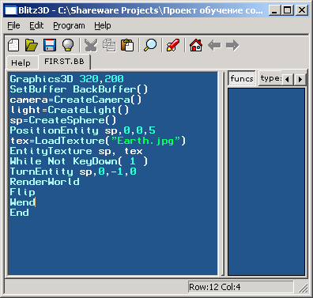Open the Edit menu
The image size is (313, 298).
point(36,25)
